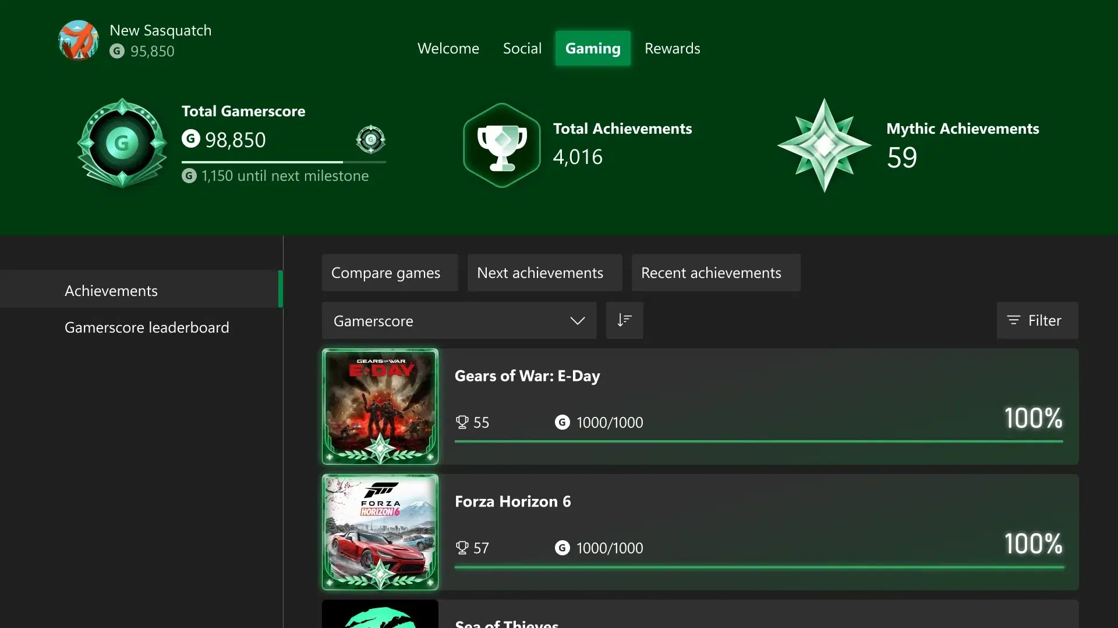This screenshot has width=1118, height=628.
Task: Select the large Total Gamerscore badge emblem
Action: pos(122,143)
